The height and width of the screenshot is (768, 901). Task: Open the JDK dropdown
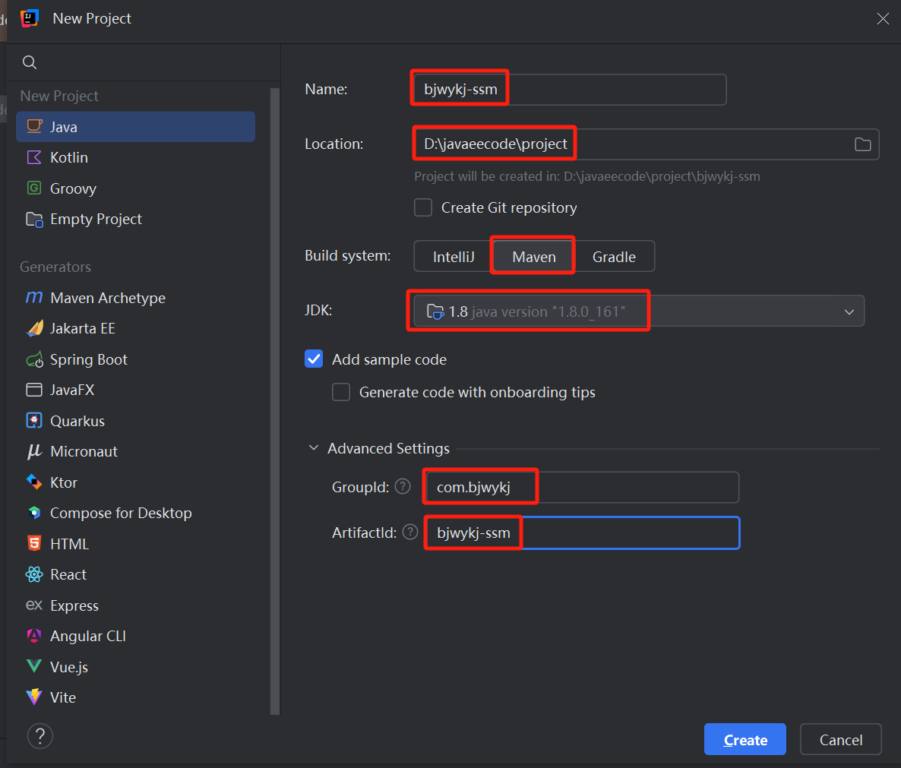(x=639, y=311)
